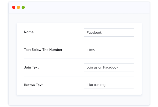Click the word Number in the second label
This screenshot has width=158, height=107.
[x=56, y=50]
